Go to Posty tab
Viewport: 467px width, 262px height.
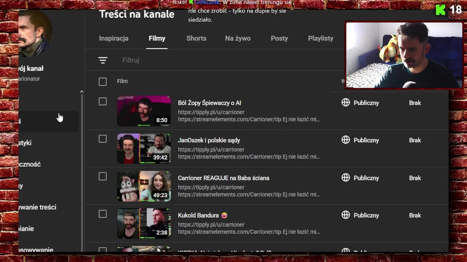click(x=279, y=38)
